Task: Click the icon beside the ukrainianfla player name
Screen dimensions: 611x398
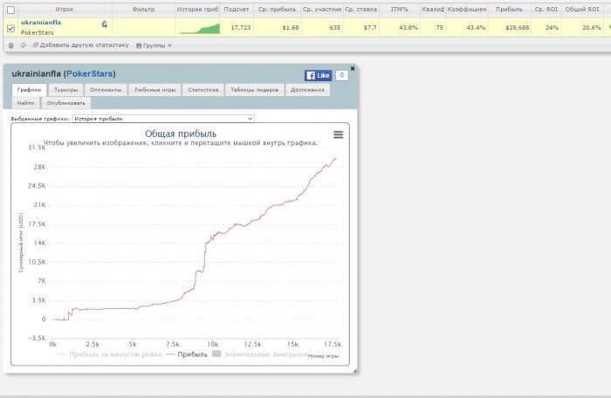Action: [105, 24]
